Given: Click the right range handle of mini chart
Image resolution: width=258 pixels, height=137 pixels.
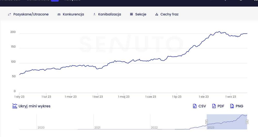Looking at the screenshot, I should coord(247,122).
